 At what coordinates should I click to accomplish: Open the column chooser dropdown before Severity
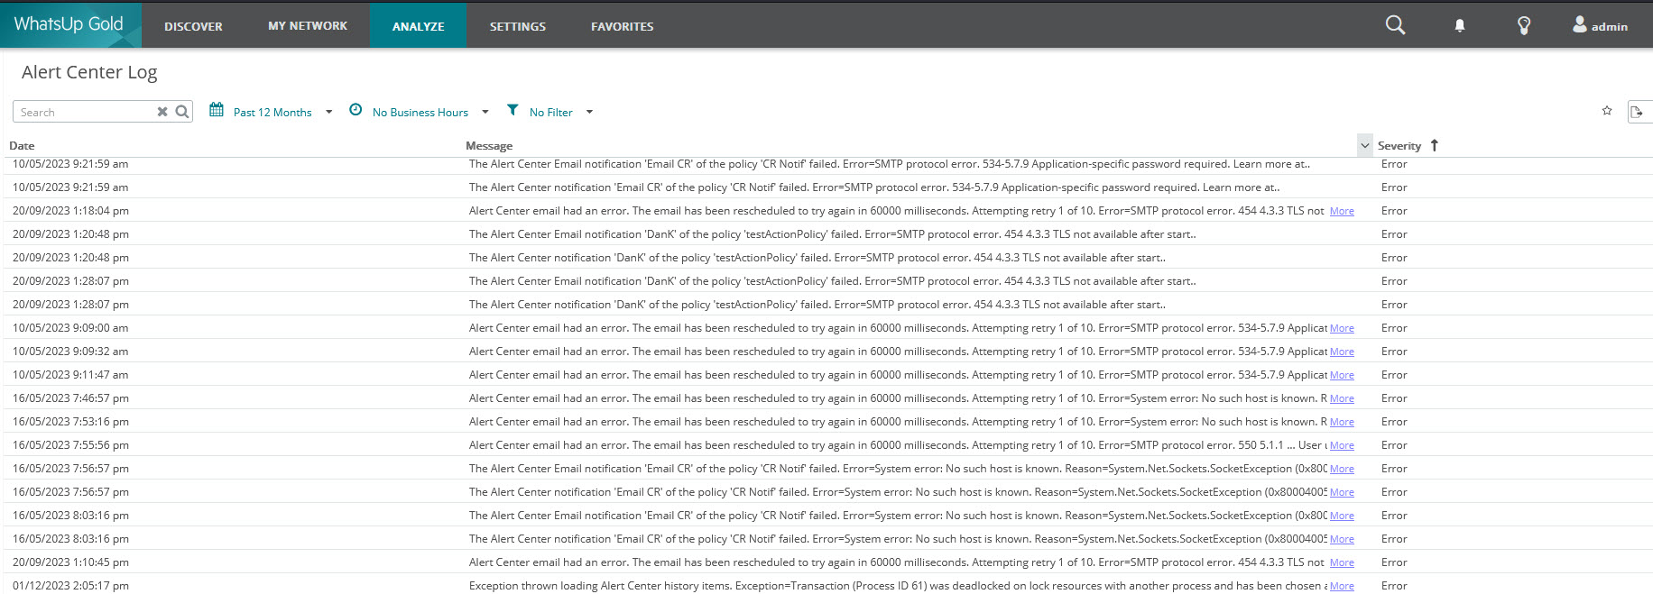coord(1364,145)
